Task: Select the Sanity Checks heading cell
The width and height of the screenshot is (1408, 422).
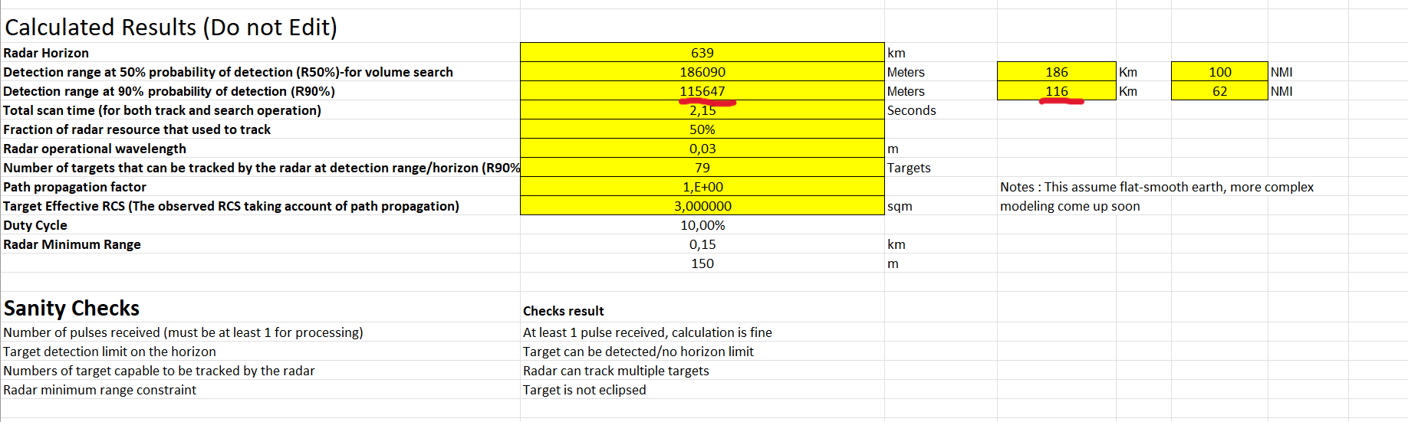Action: [71, 308]
